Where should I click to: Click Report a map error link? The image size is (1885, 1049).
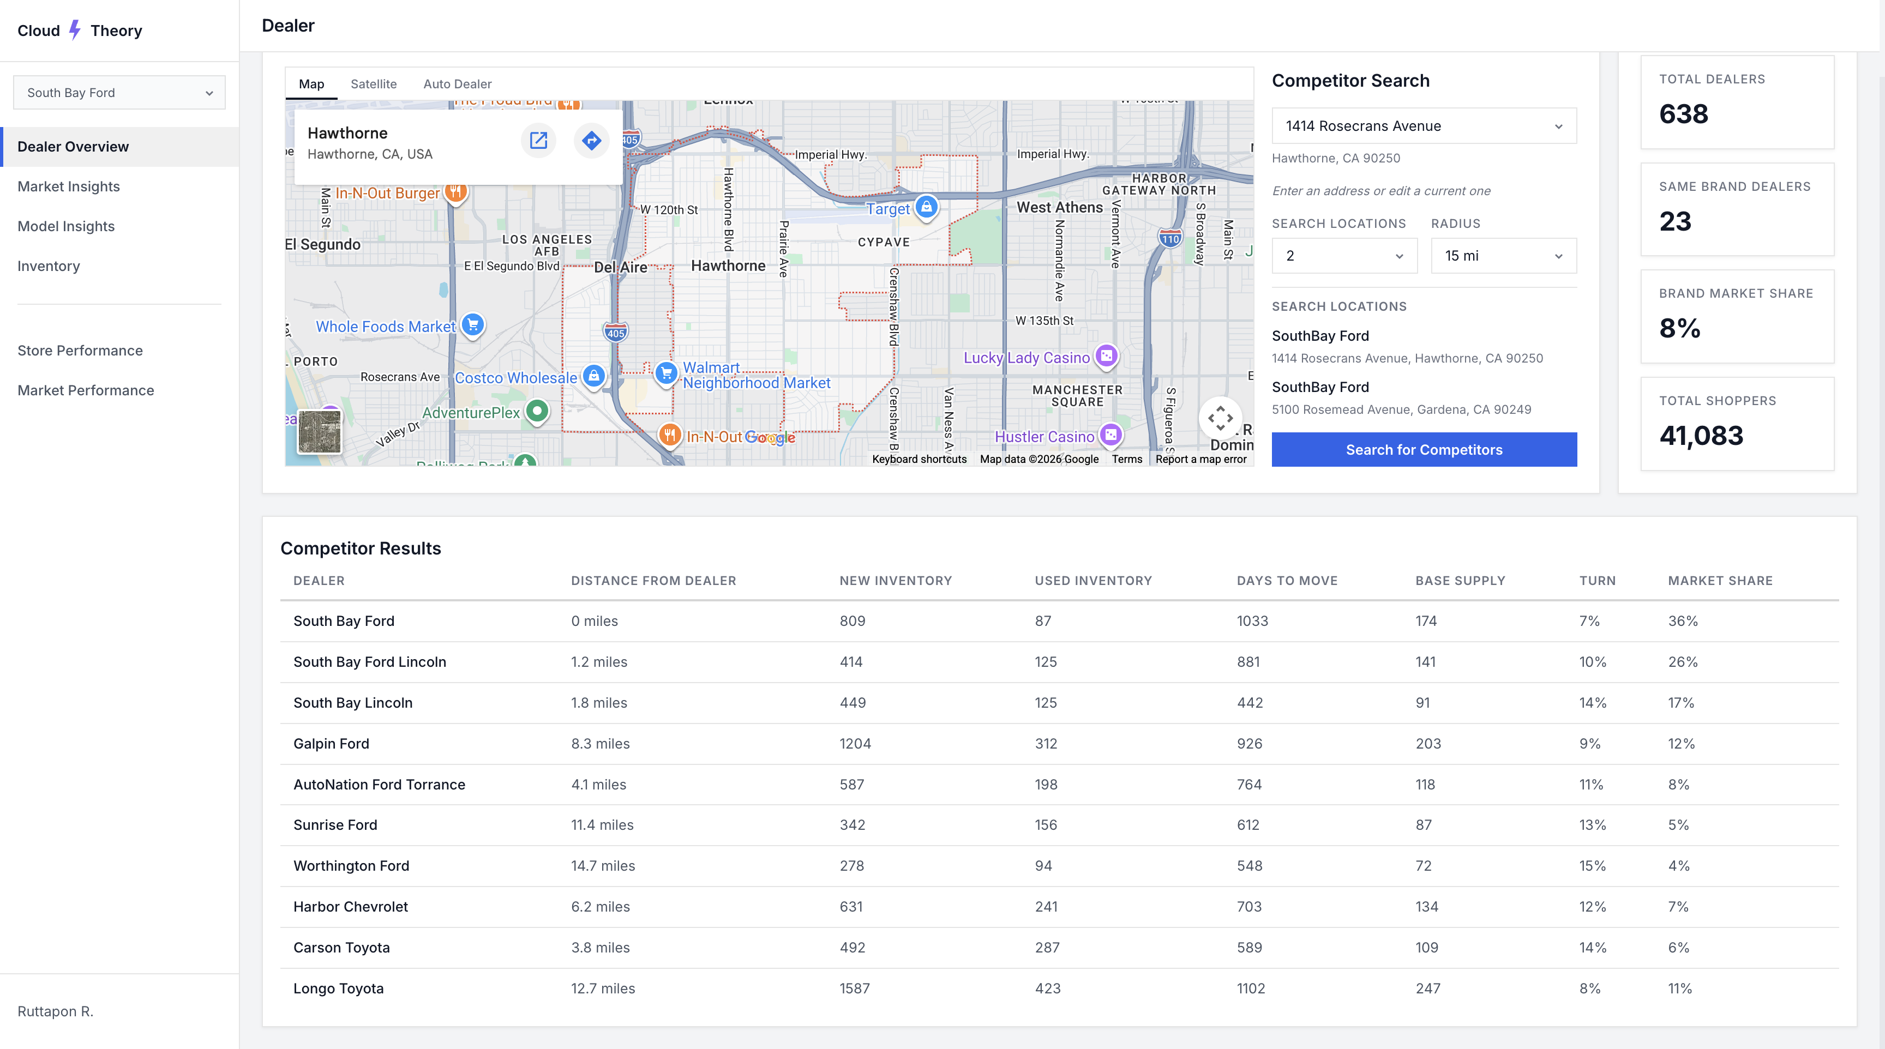coord(1201,459)
